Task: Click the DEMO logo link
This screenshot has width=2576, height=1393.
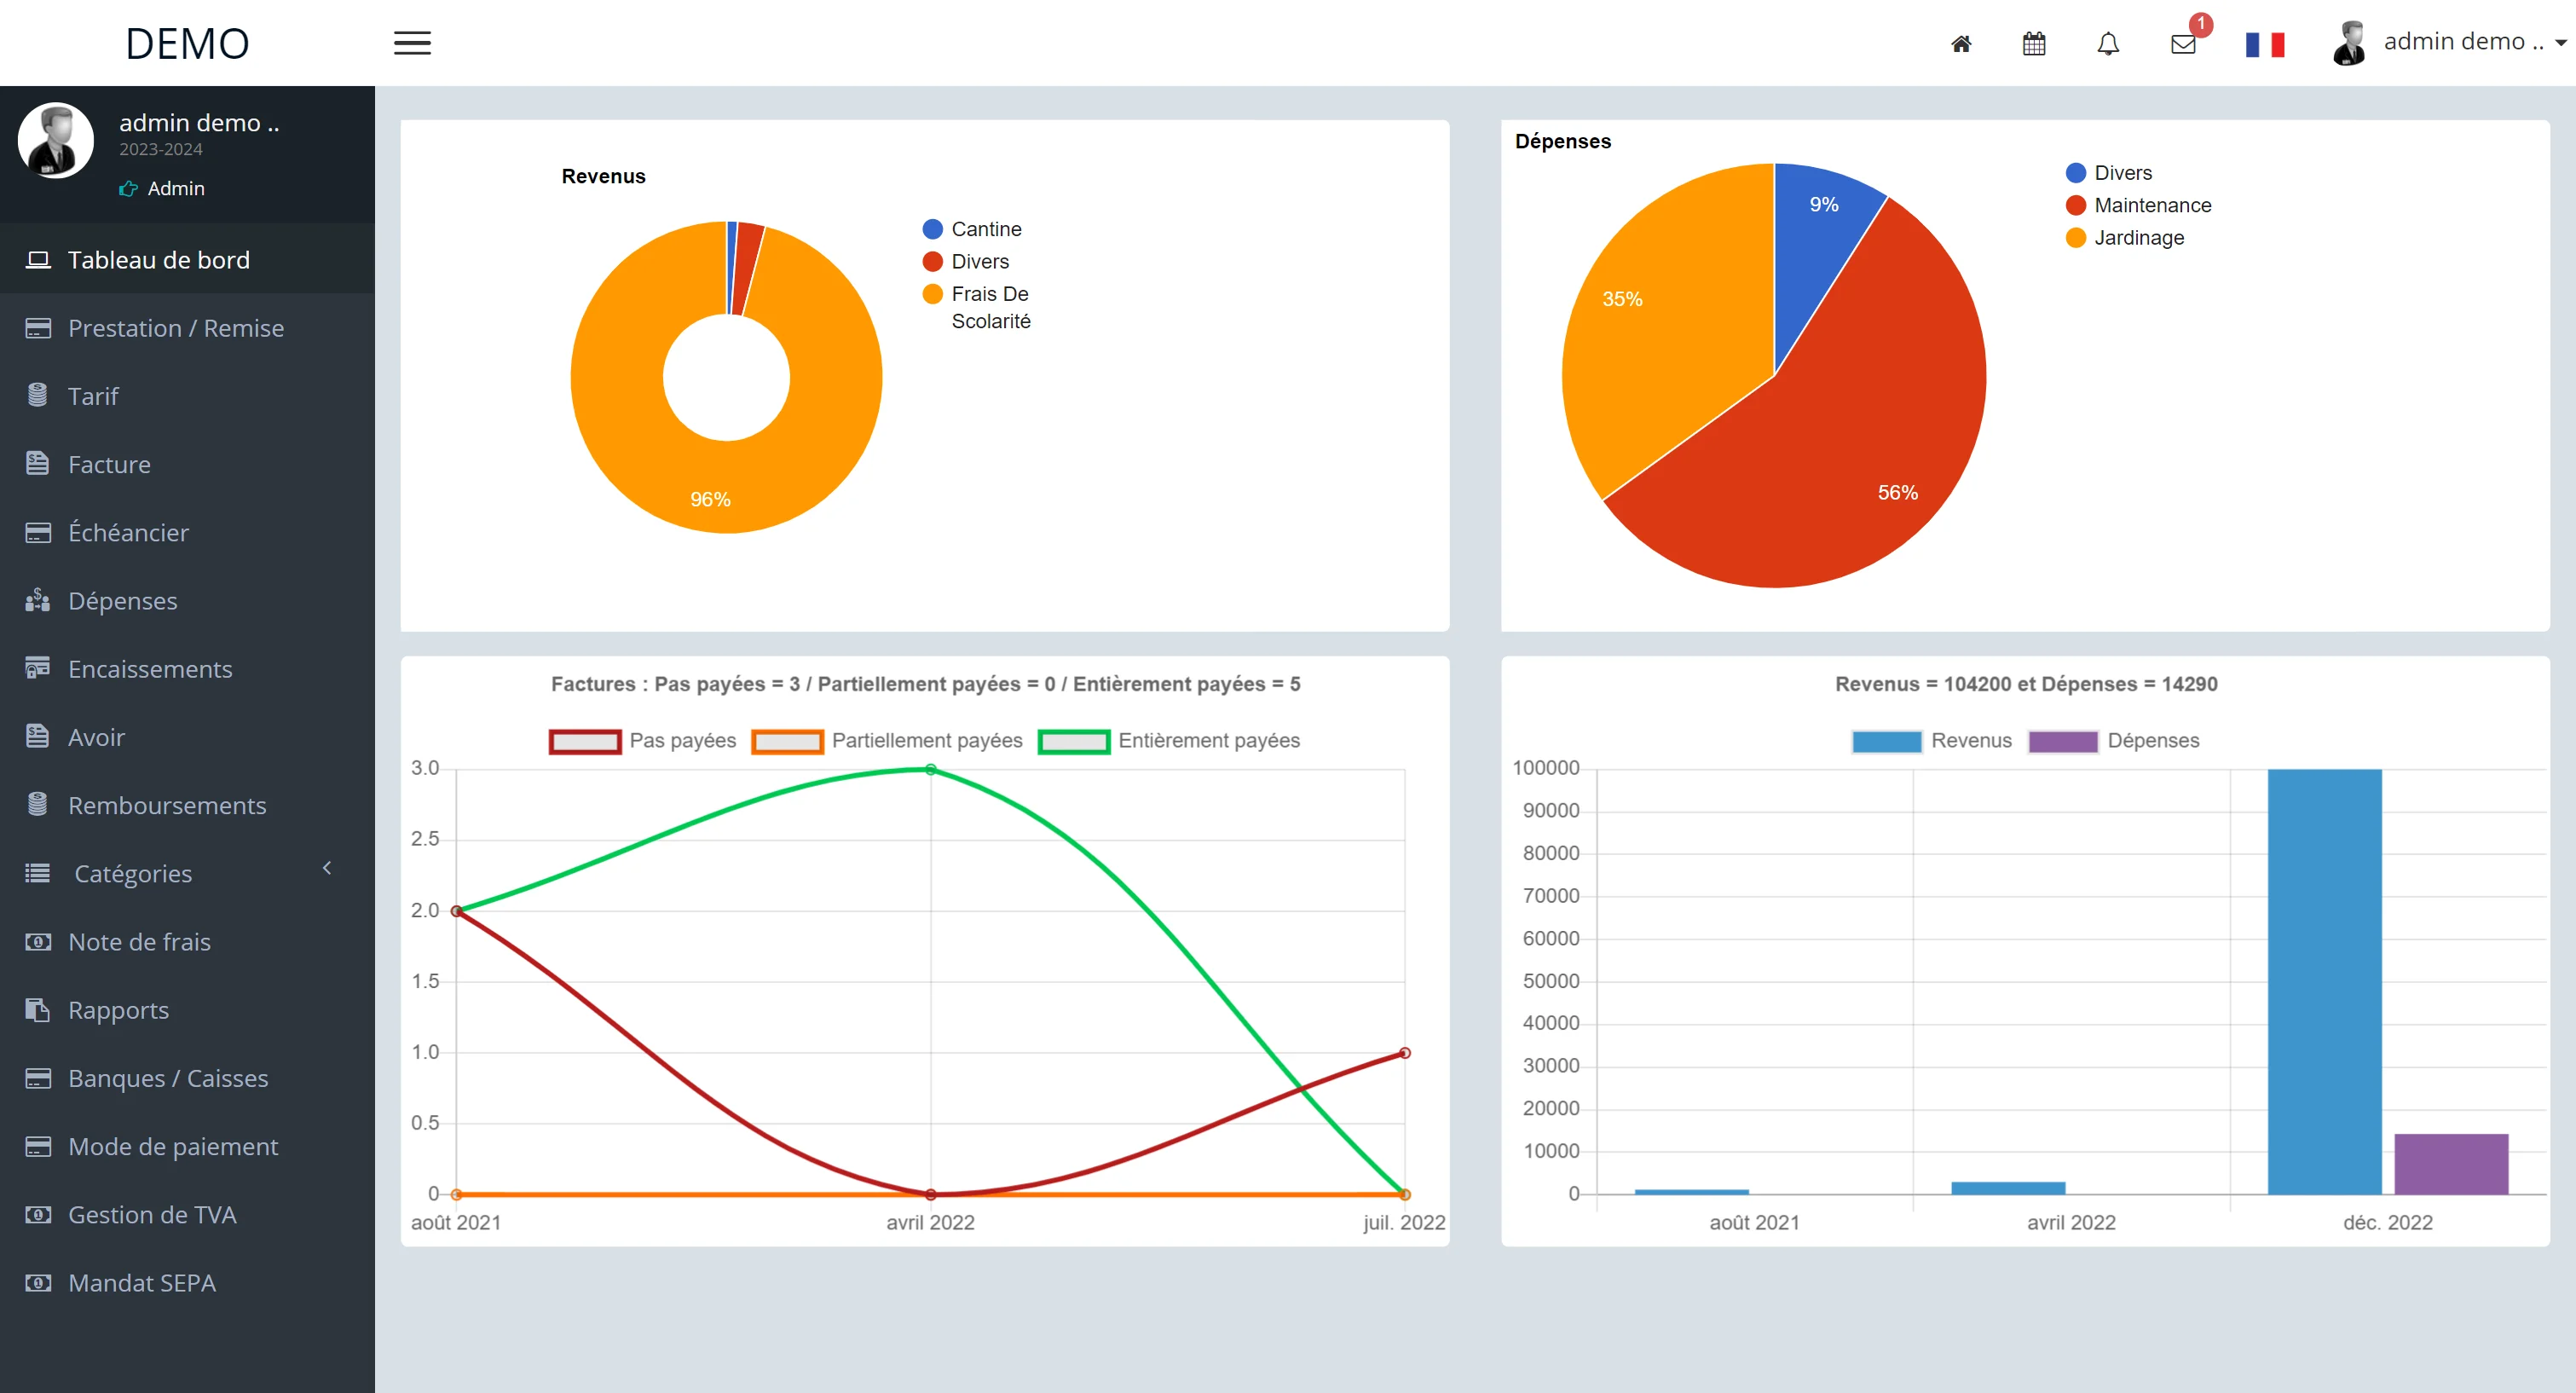Action: (x=187, y=43)
